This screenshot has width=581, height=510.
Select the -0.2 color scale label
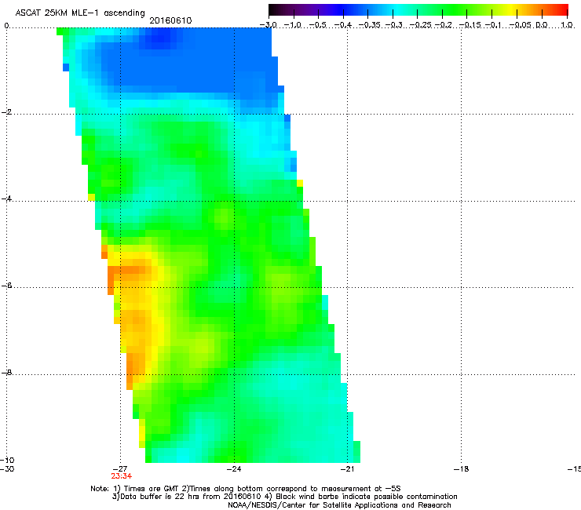tap(444, 25)
